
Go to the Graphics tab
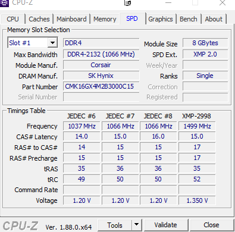click(x=161, y=19)
